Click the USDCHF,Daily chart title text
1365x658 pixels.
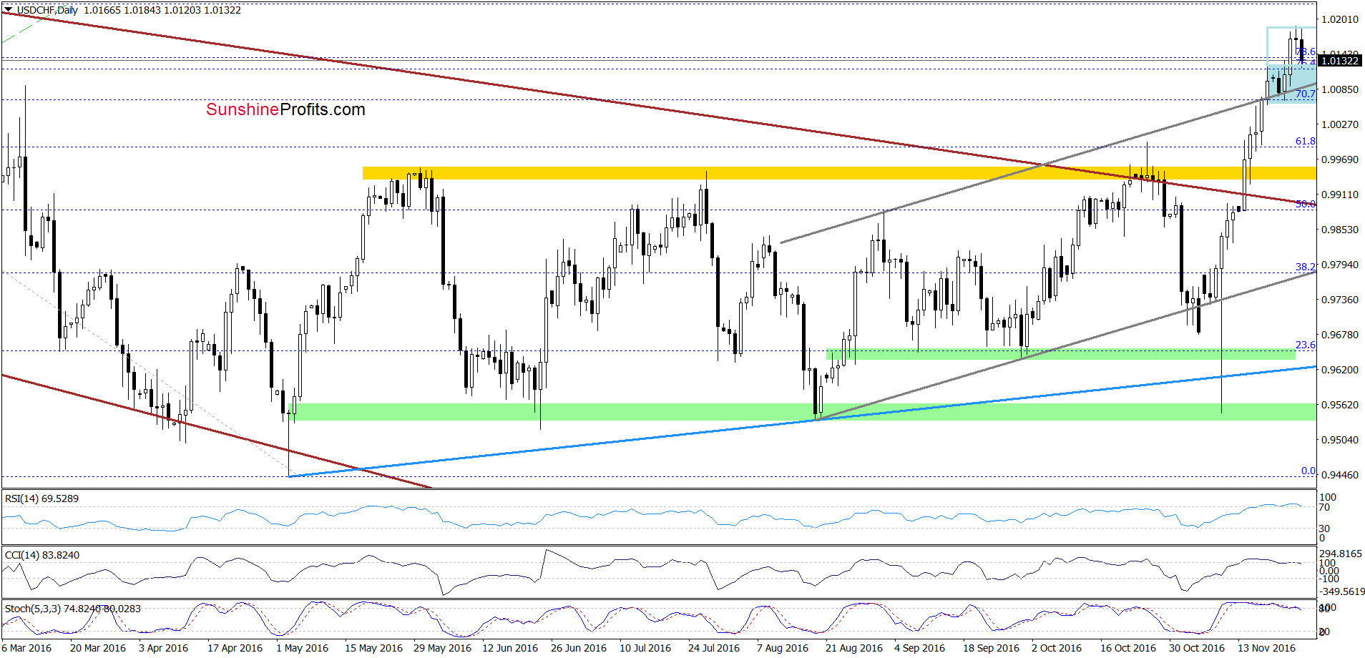point(47,10)
